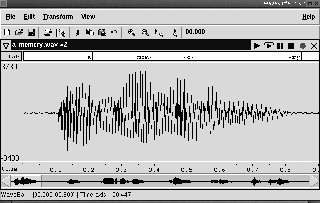Open the View menu
The height and width of the screenshot is (203, 320).
point(88,16)
